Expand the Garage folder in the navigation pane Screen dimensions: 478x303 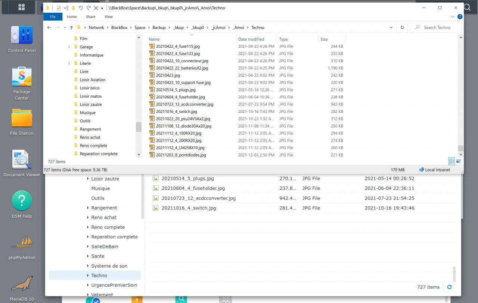pyautogui.click(x=68, y=47)
